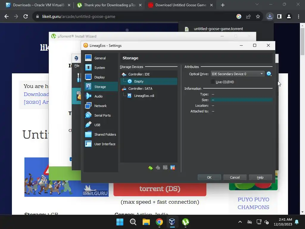Viewport: 305px width, 229px height.
Task: Close the Download Untitled Goose Game tab
Action: click(211, 5)
